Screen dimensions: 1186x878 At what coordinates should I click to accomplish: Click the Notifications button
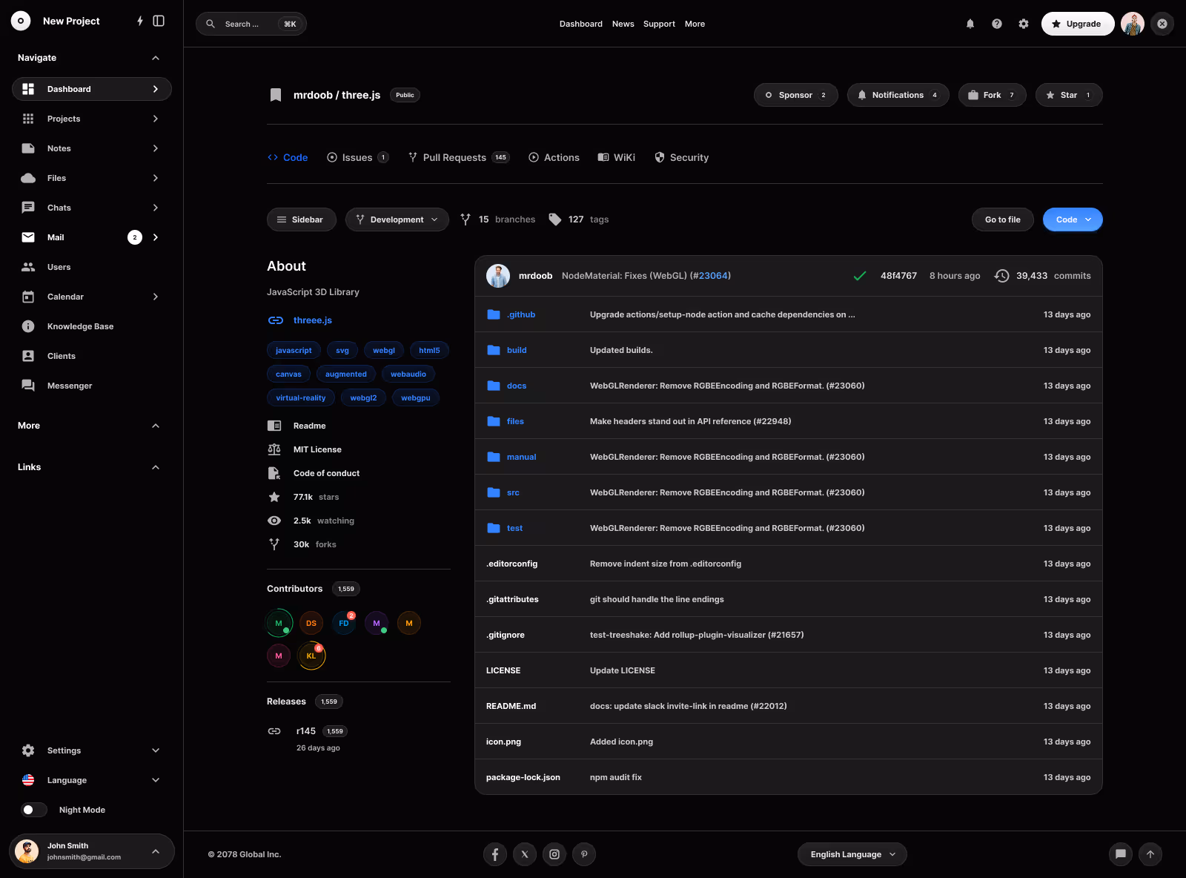pos(898,95)
